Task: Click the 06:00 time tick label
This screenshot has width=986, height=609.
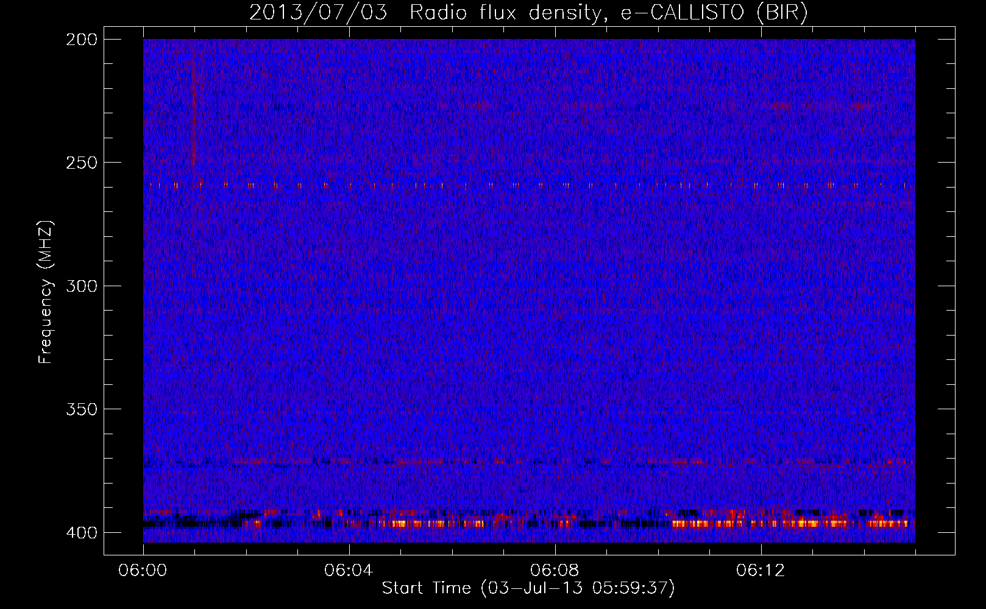Action: pos(143,571)
